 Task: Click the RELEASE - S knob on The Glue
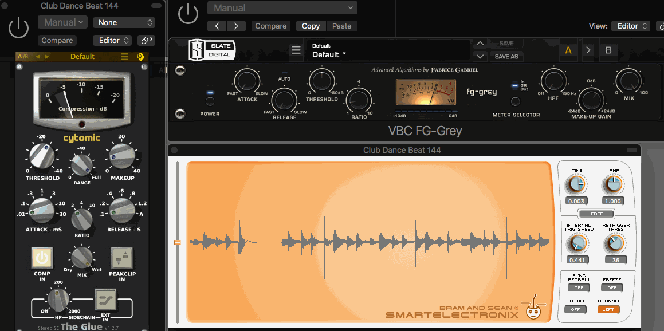[123, 211]
